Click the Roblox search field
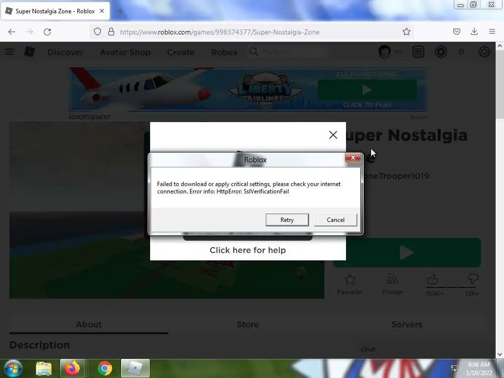The width and height of the screenshot is (504, 378). pos(287,52)
